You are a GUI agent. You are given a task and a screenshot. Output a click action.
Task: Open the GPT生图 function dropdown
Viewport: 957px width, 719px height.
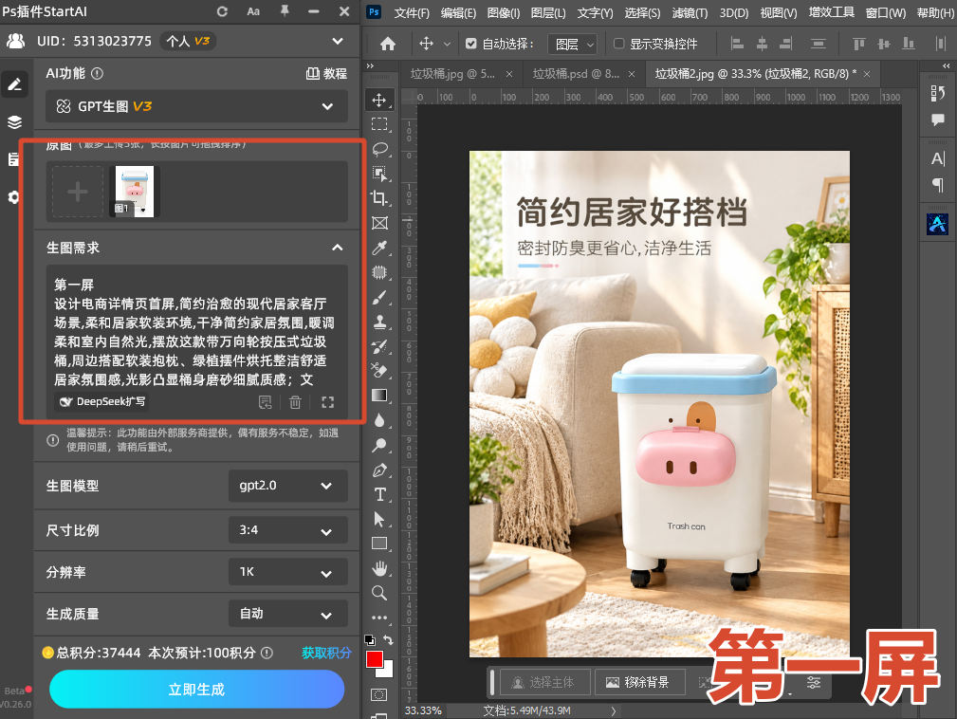coord(196,106)
